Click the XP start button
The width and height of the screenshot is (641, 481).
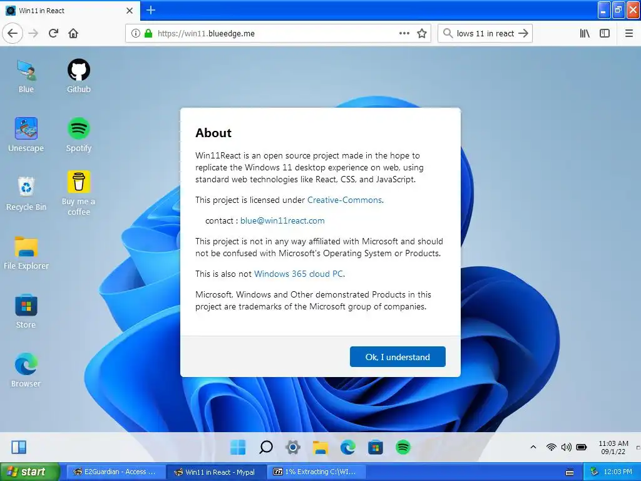pos(29,472)
